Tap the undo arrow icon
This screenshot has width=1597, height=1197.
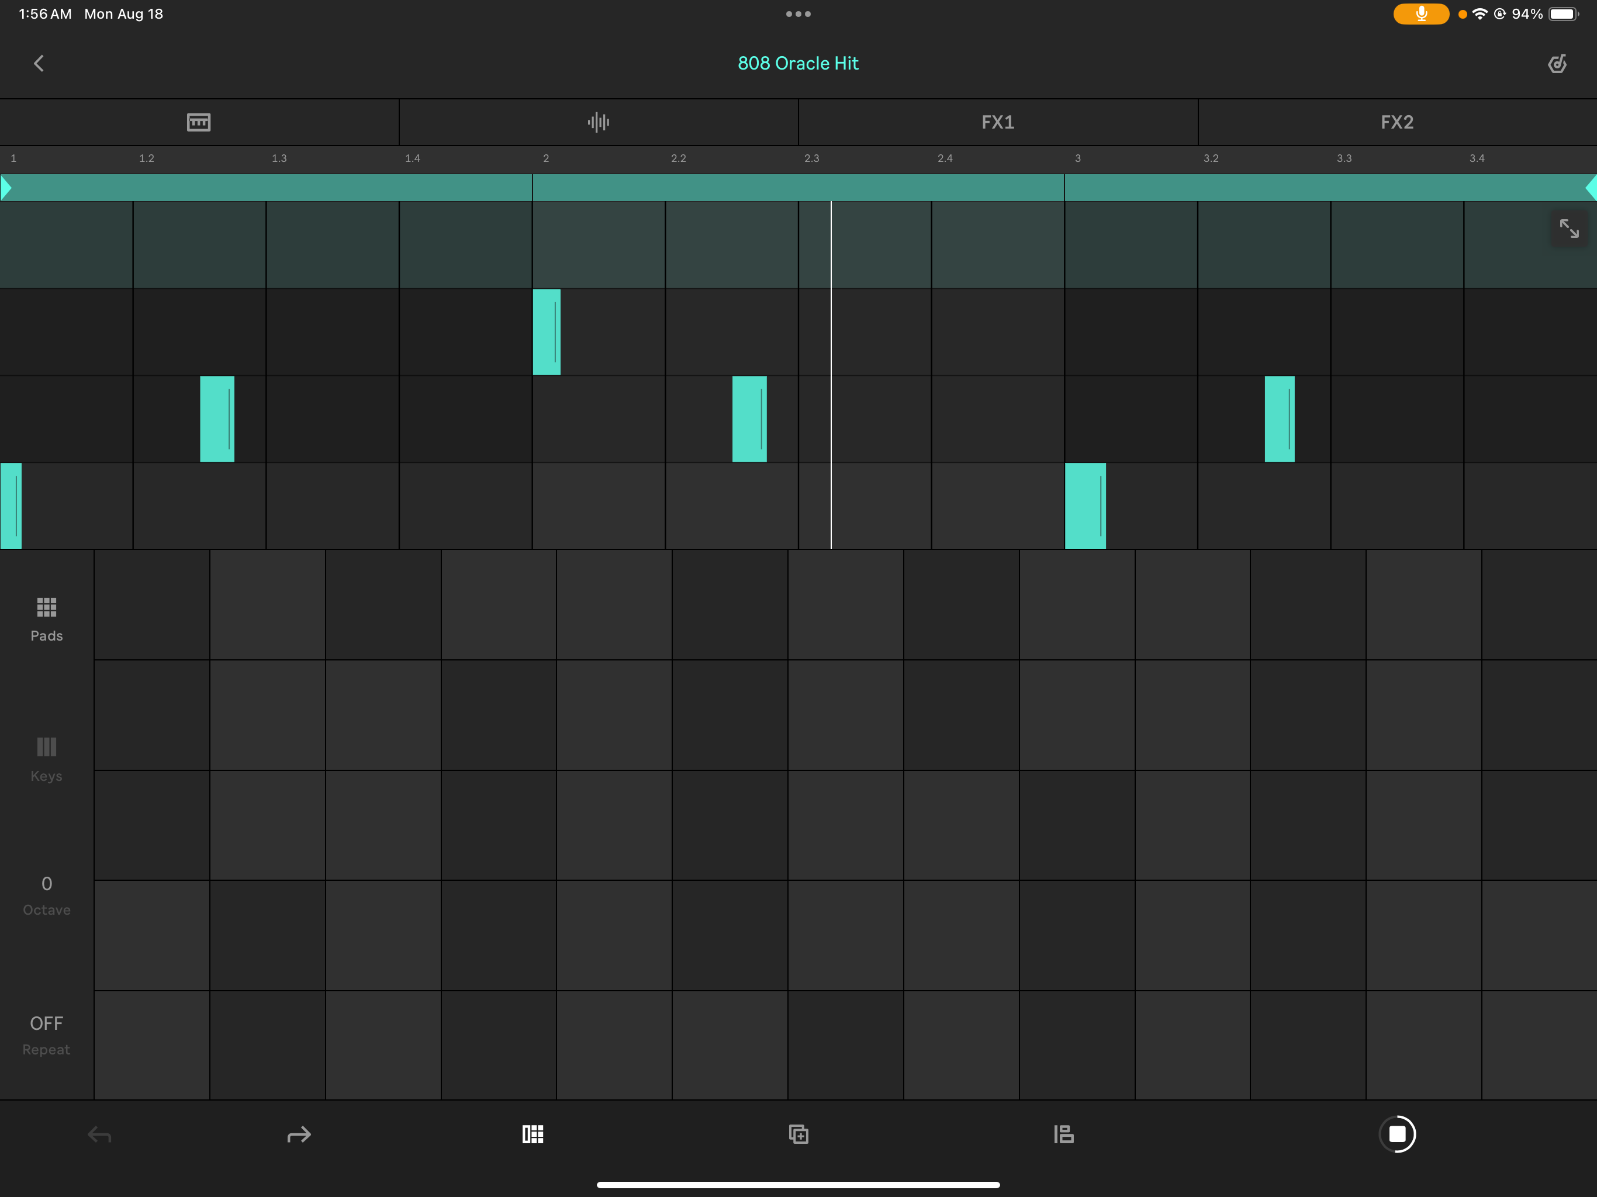[99, 1135]
